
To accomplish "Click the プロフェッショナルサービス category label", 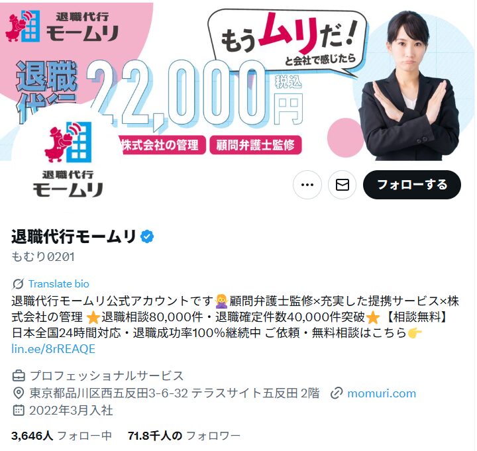I will [107, 376].
